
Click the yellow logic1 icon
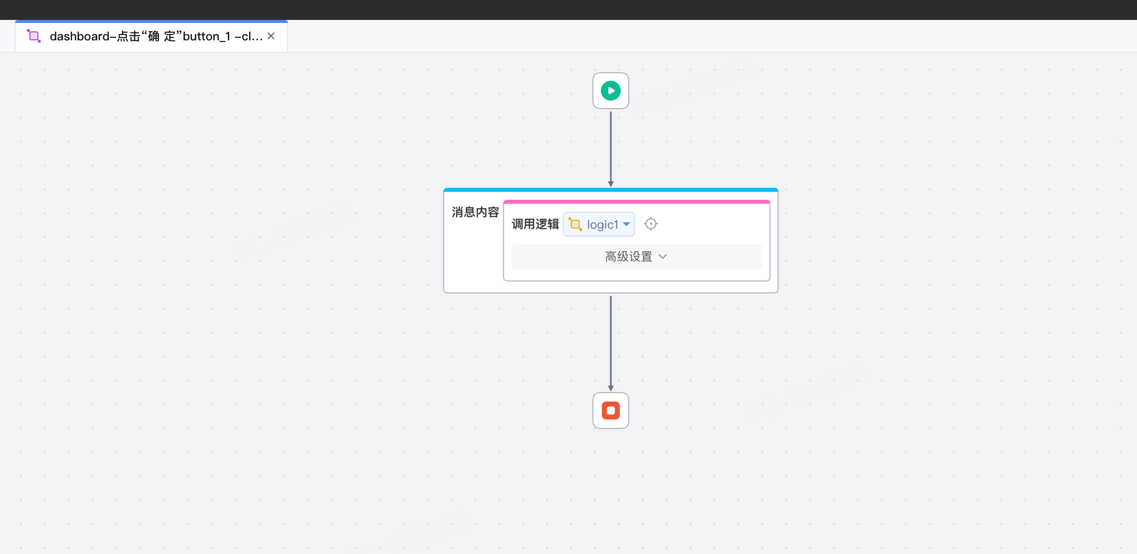coord(575,225)
